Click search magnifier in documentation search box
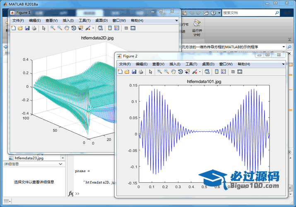 click(x=277, y=13)
